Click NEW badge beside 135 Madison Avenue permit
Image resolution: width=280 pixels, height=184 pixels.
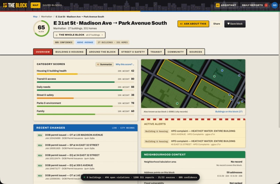40,135
